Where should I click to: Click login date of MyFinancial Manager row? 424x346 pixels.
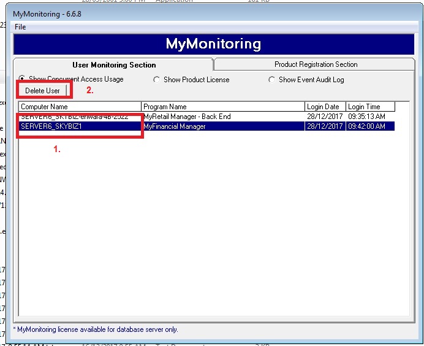click(325, 126)
